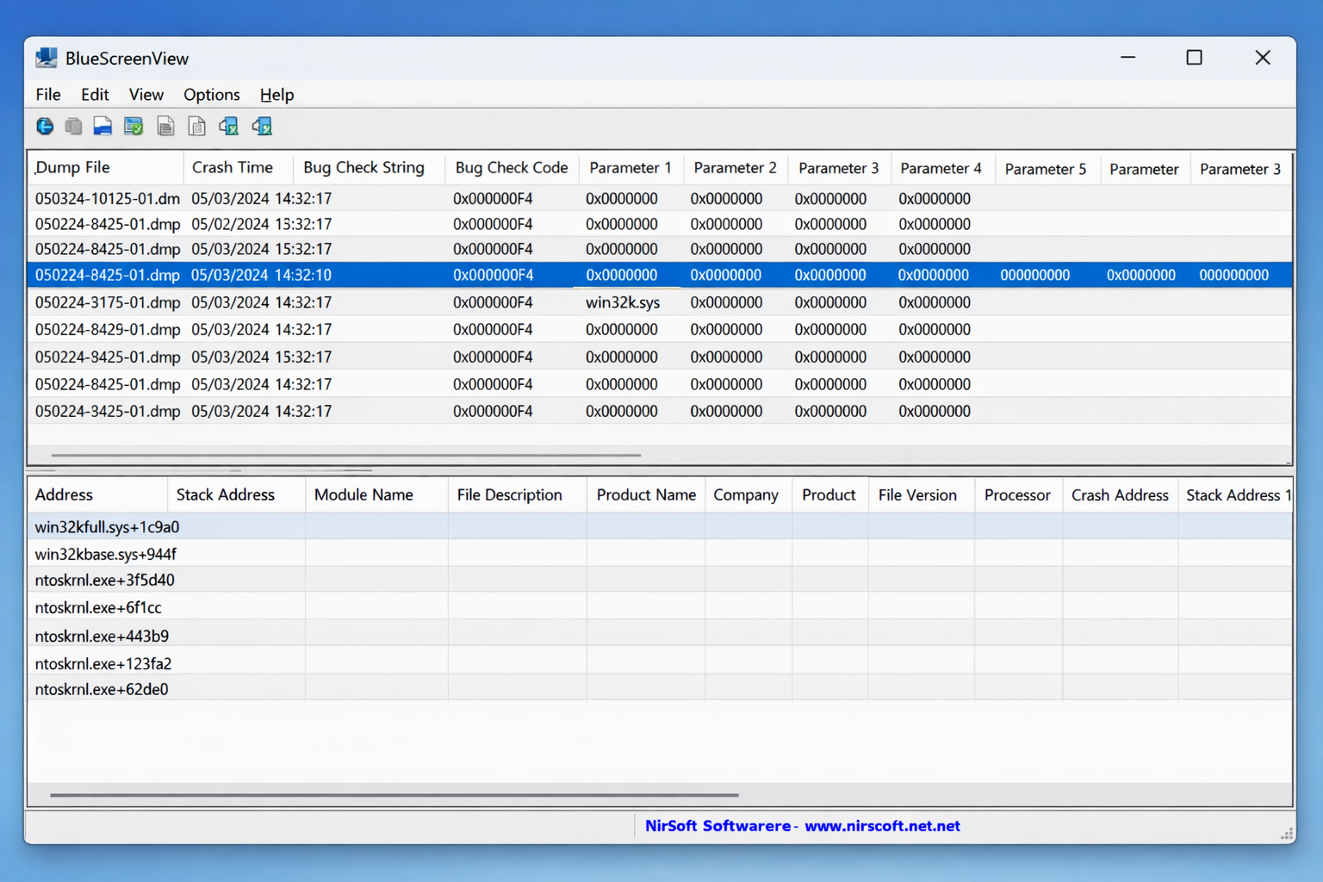The width and height of the screenshot is (1323, 882).
Task: Select the ntoskrnl.exe+62de0 row
Action: (x=660, y=689)
